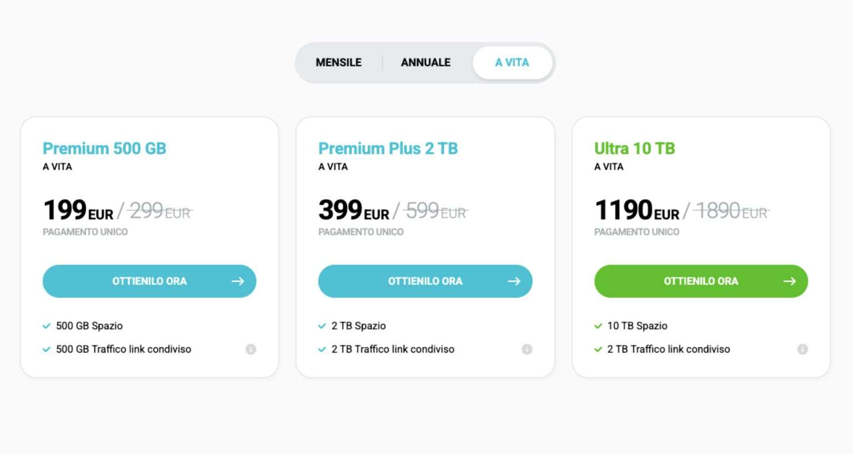Viewport: 853px width, 454px height.
Task: Click the green OTTIENILO ORA button for Ultra 10 TB
Action: click(x=701, y=281)
